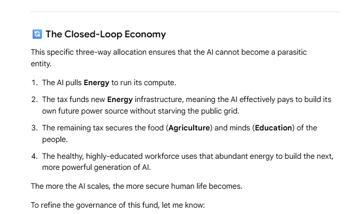Click the bold "Energy" in list item one

click(x=96, y=83)
